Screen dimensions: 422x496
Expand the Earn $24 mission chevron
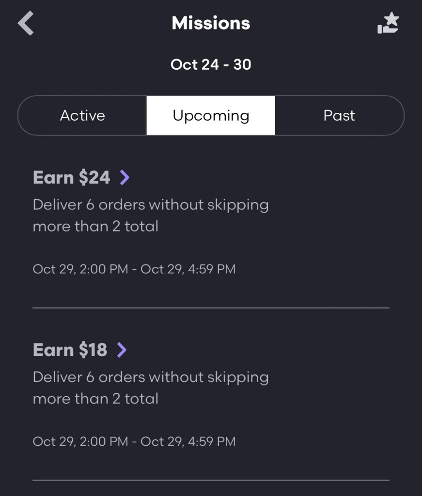(x=125, y=178)
